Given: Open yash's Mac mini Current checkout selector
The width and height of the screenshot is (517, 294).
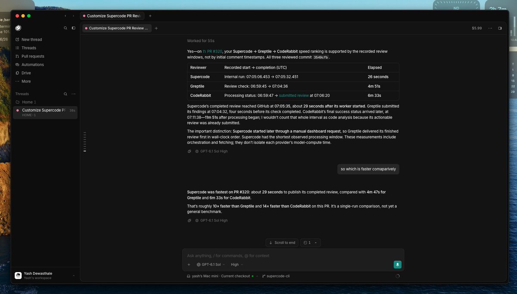Looking at the screenshot, I should click(223, 276).
